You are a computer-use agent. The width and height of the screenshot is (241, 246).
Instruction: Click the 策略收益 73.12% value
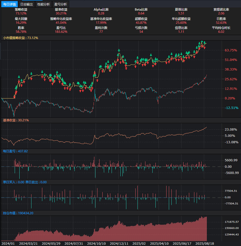pyautogui.click(x=21, y=13)
